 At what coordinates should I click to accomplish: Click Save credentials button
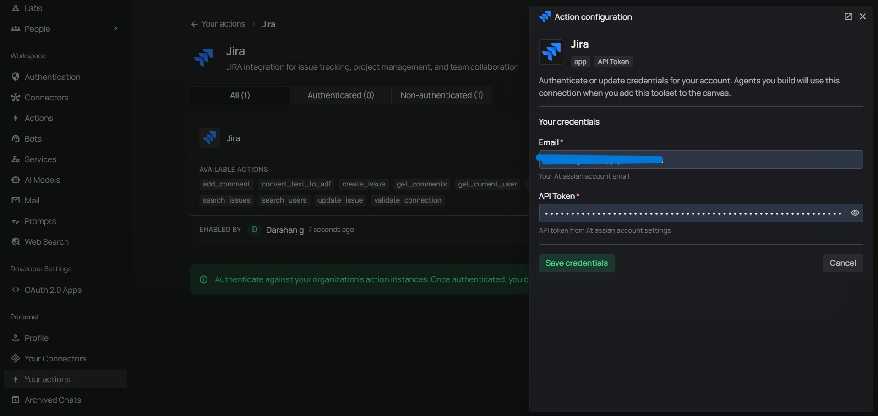tap(577, 263)
